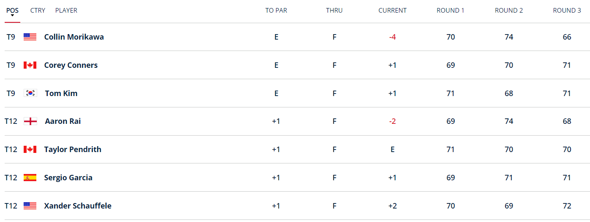Image resolution: width=590 pixels, height=222 pixels.
Task: Click Aaron Rai's red -2 current score
Action: click(392, 121)
